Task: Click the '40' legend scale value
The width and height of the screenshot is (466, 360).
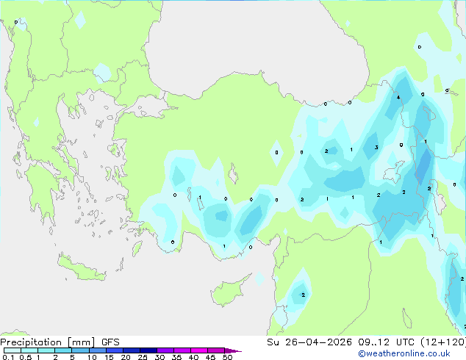Action: tap(193, 357)
